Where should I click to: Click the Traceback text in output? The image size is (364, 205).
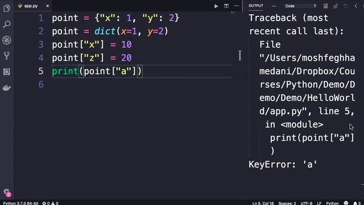[x=273, y=18]
